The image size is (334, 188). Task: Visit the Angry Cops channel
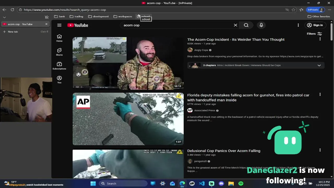[x=201, y=50]
